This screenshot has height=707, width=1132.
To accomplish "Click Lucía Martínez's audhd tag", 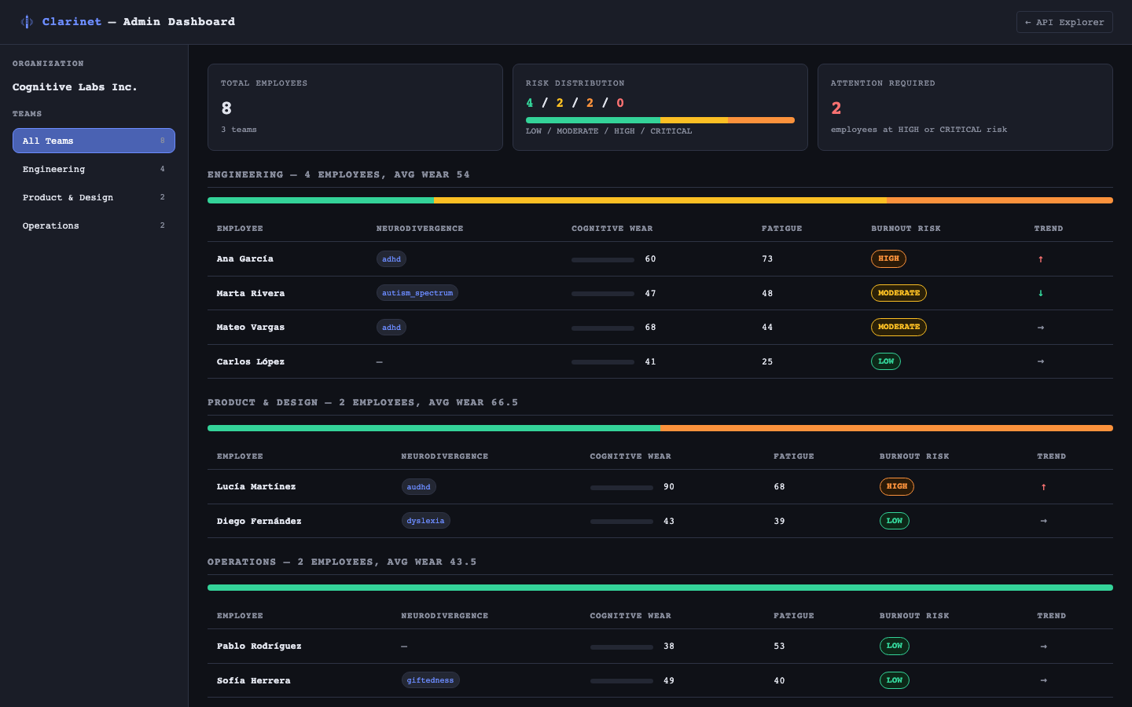I will pyautogui.click(x=418, y=486).
